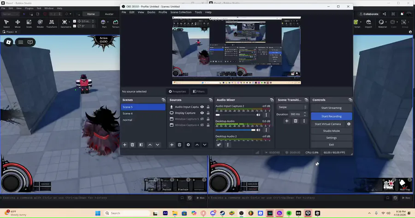
Task: Open the OBS Edit menu
Action: click(x=132, y=12)
